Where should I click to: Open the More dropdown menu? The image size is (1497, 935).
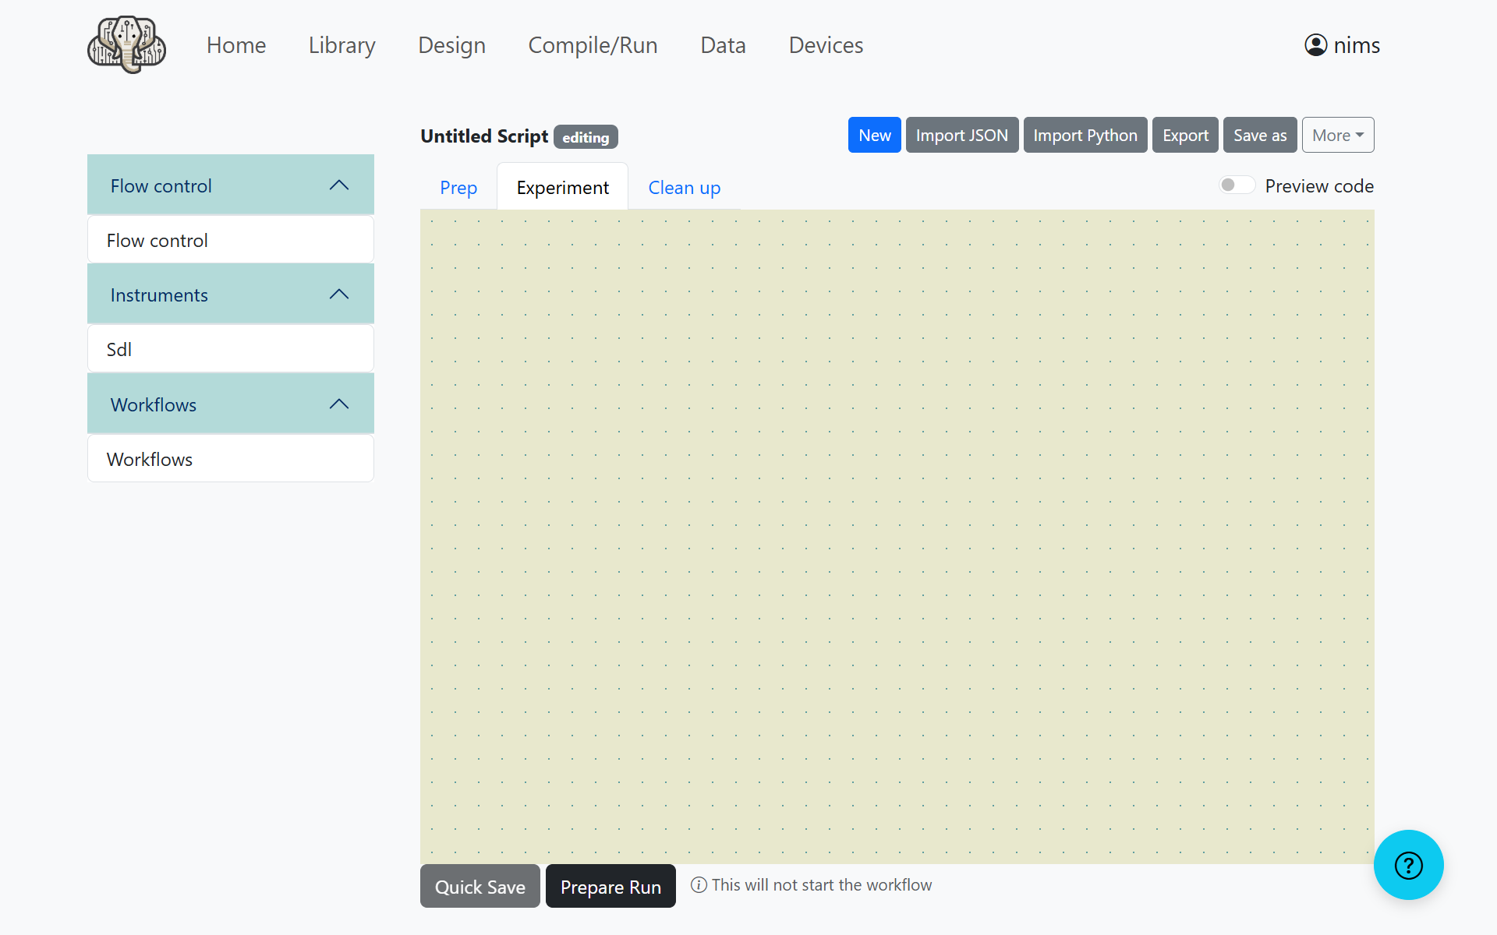pos(1337,136)
